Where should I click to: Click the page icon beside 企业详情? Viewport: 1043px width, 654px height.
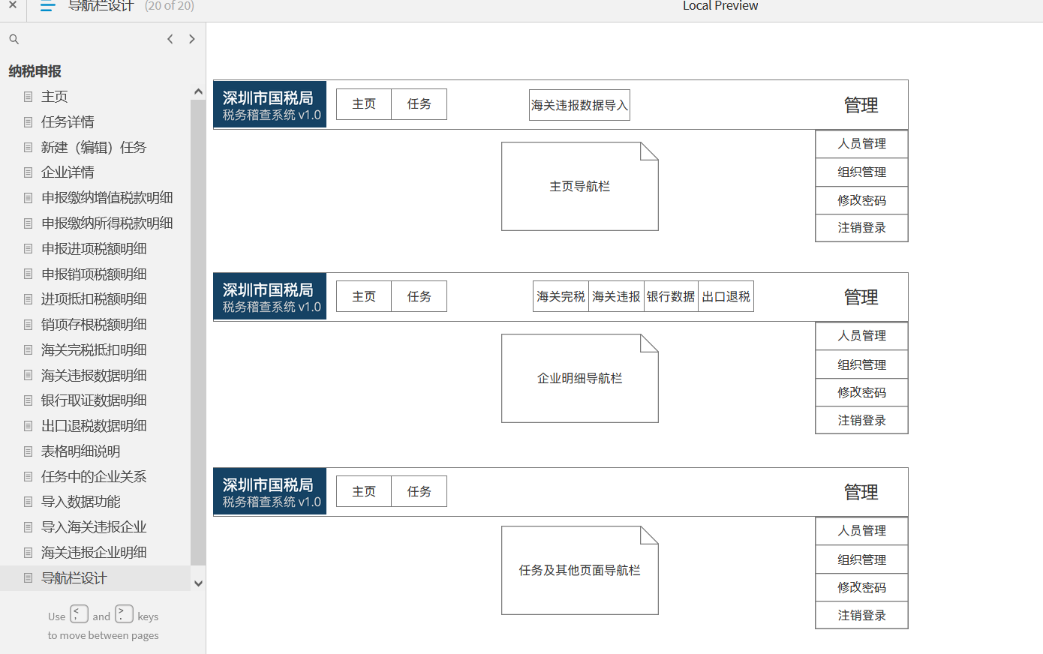coord(29,172)
